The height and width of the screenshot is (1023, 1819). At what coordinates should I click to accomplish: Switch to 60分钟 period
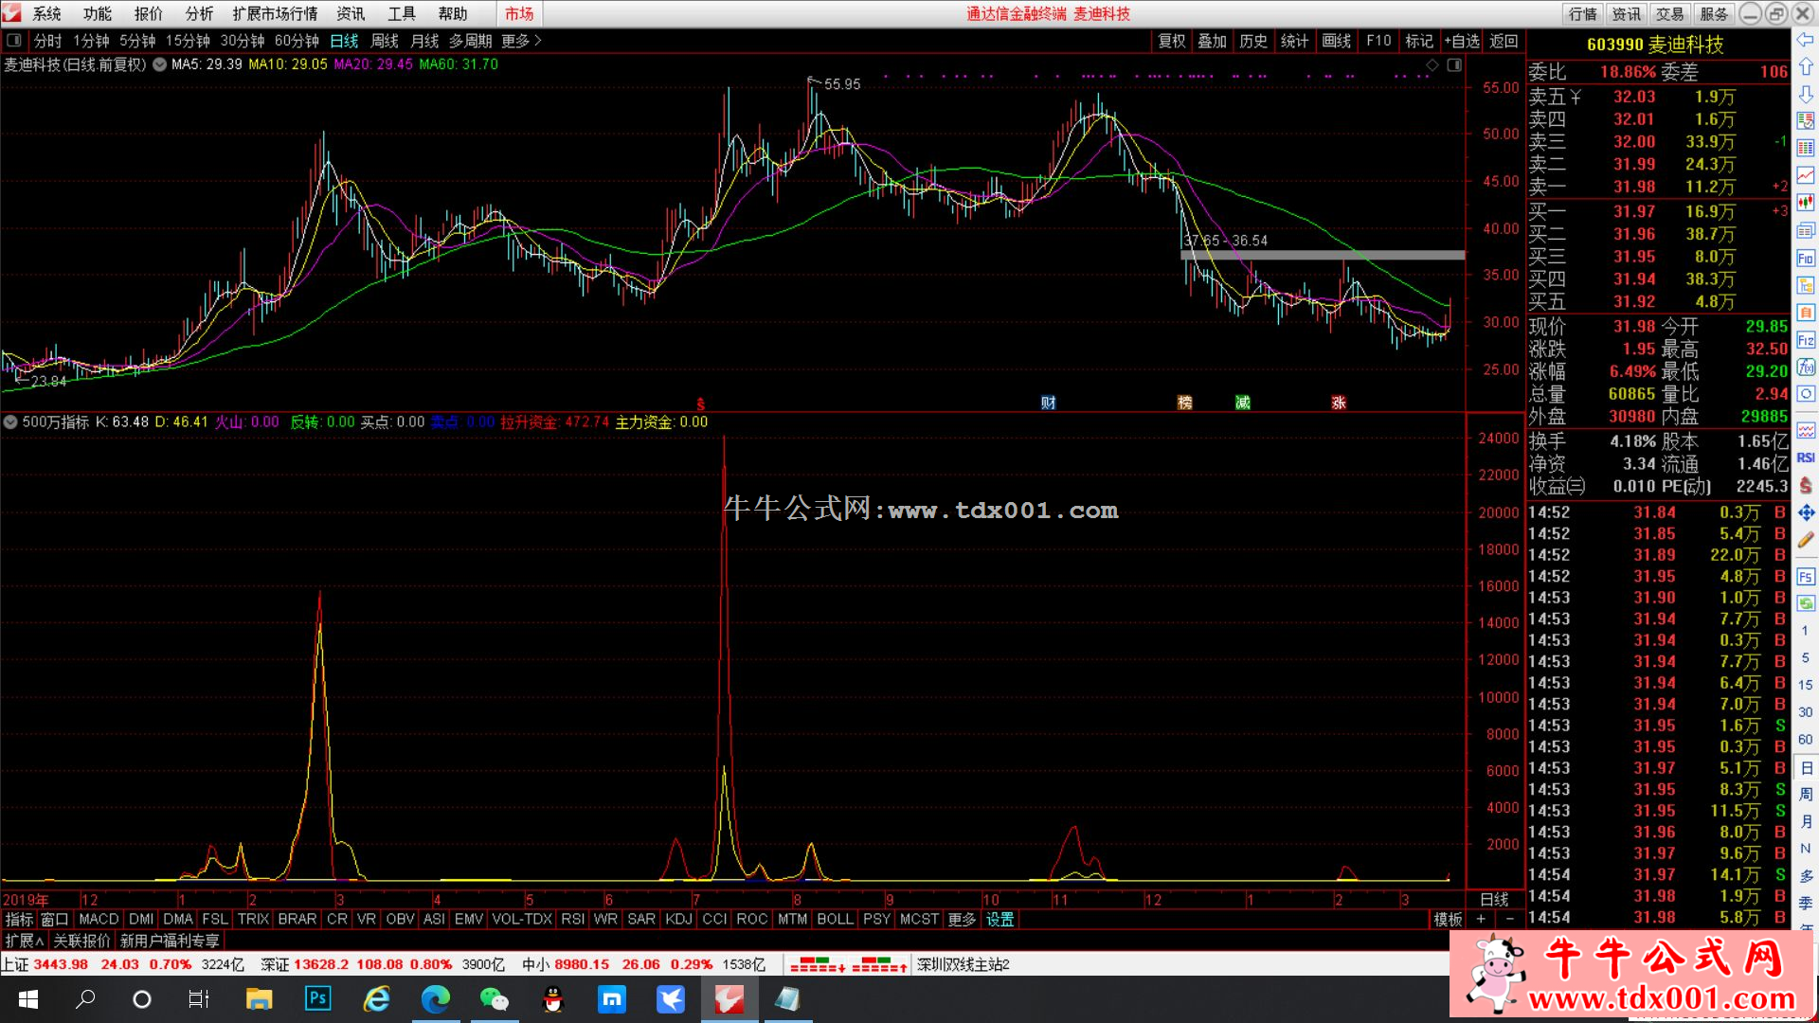(297, 41)
